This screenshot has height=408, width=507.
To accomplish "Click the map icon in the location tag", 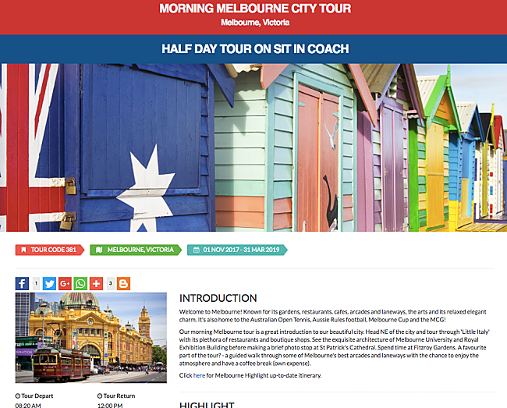I will pyautogui.click(x=99, y=250).
